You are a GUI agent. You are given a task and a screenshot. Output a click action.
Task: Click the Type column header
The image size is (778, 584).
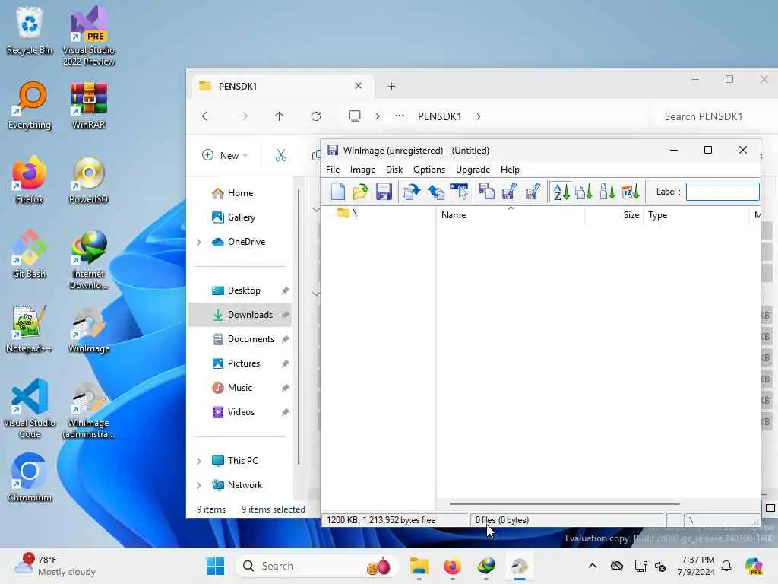pyautogui.click(x=696, y=215)
